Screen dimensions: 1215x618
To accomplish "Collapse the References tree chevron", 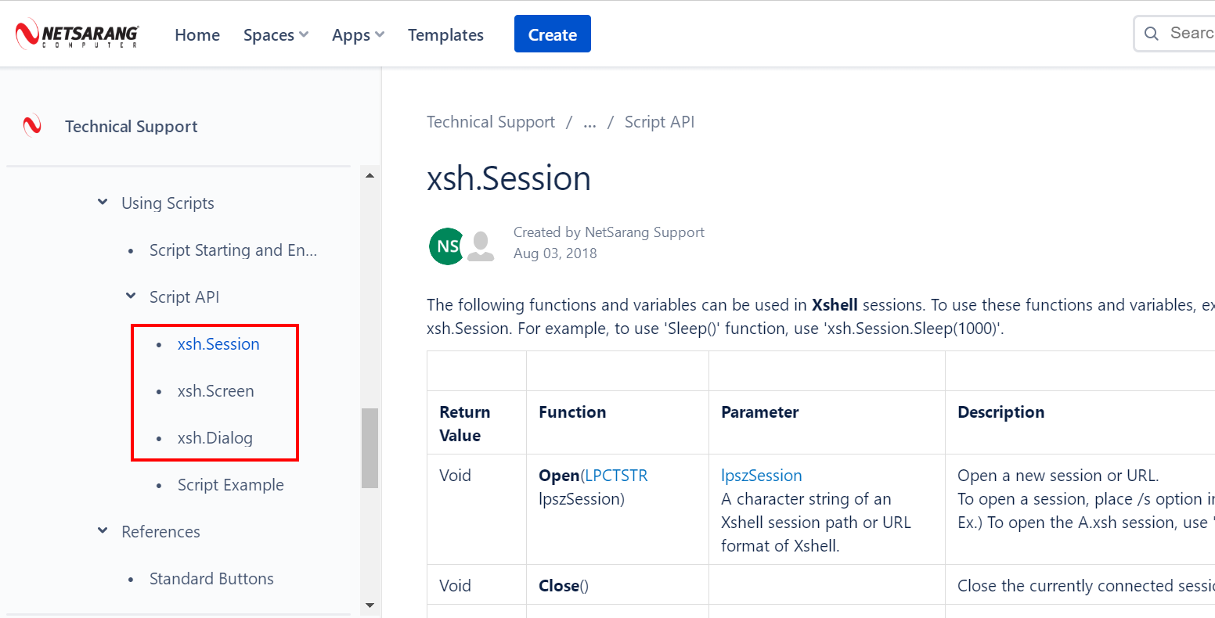I will tap(103, 531).
